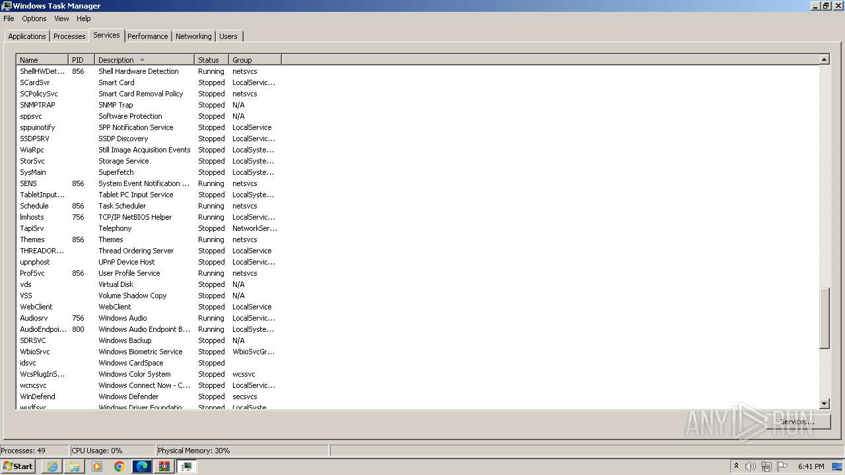Viewport: 845px width, 475px height.
Task: Sort by the Name column header
Action: coord(42,60)
